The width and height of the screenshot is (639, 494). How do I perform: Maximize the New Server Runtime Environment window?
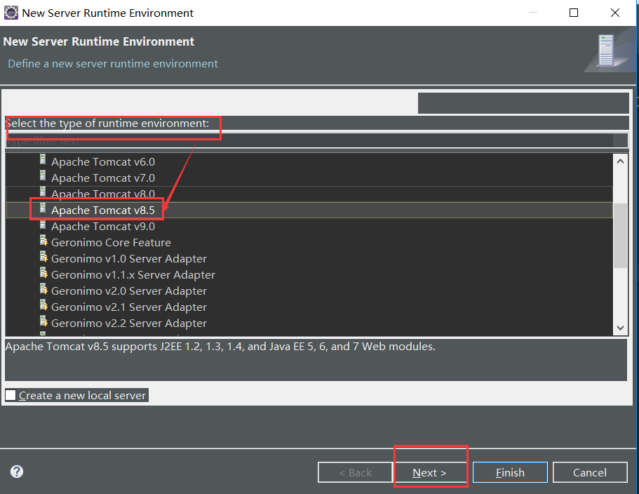(573, 13)
